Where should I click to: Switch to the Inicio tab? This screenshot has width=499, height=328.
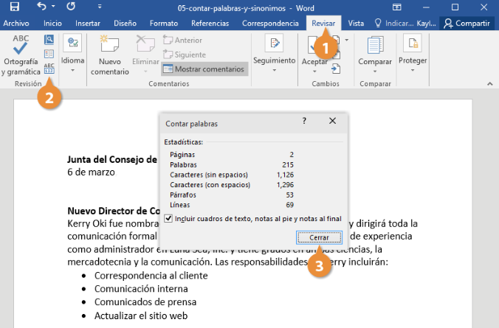pos(52,23)
